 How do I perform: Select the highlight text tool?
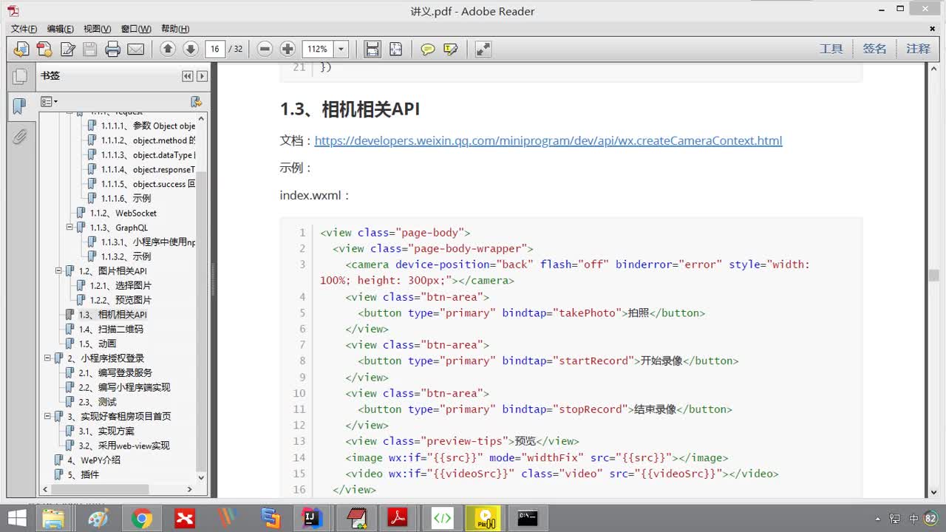pyautogui.click(x=451, y=49)
